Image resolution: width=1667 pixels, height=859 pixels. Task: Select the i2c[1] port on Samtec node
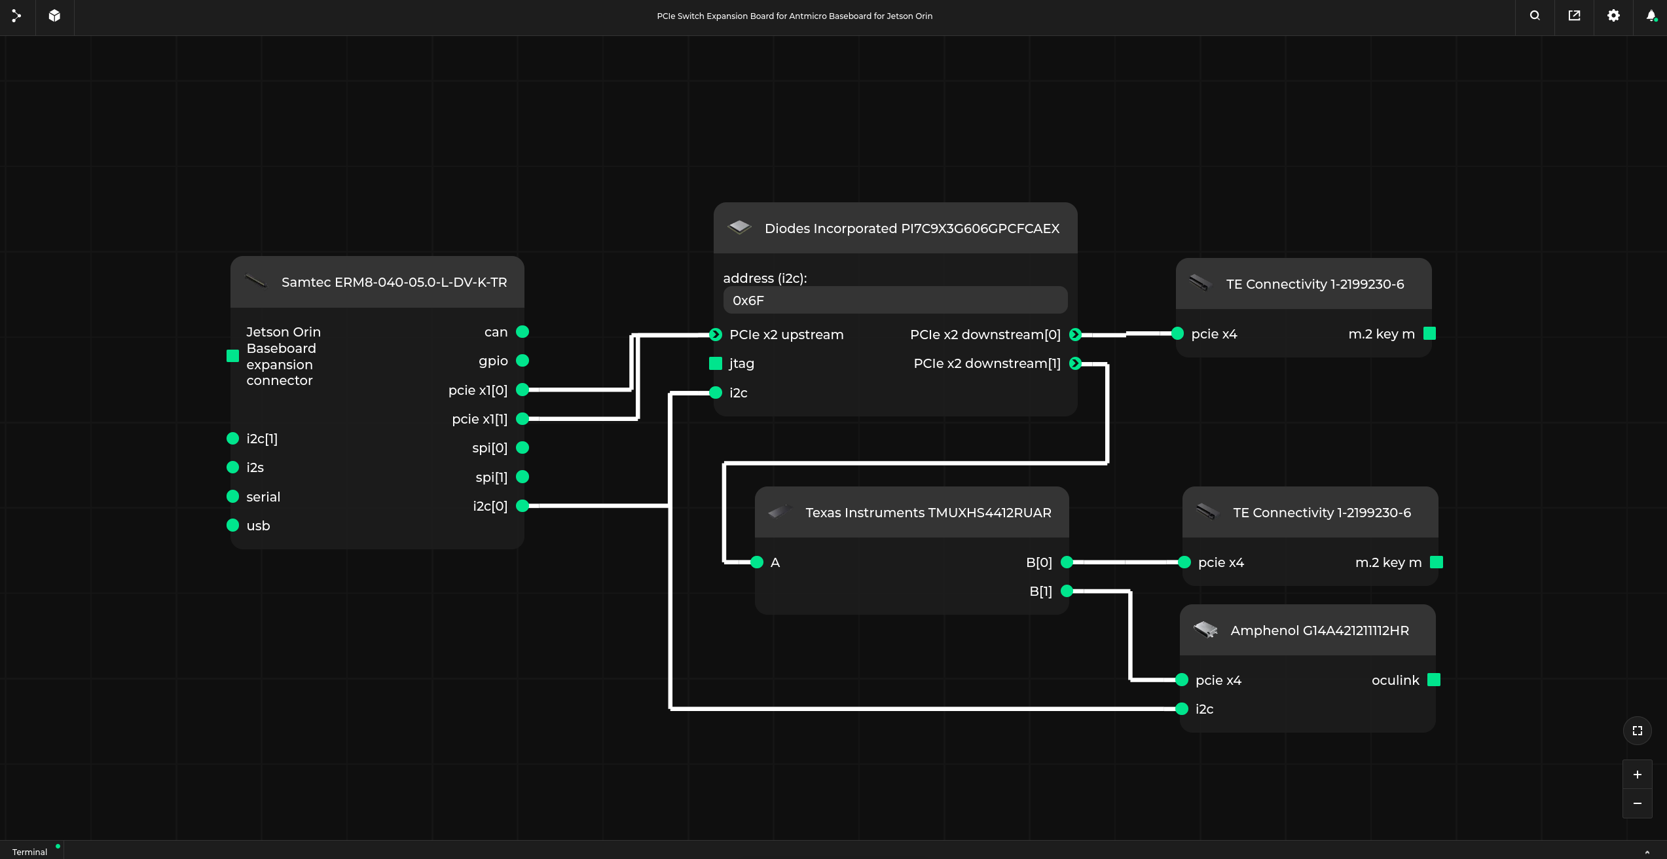232,439
